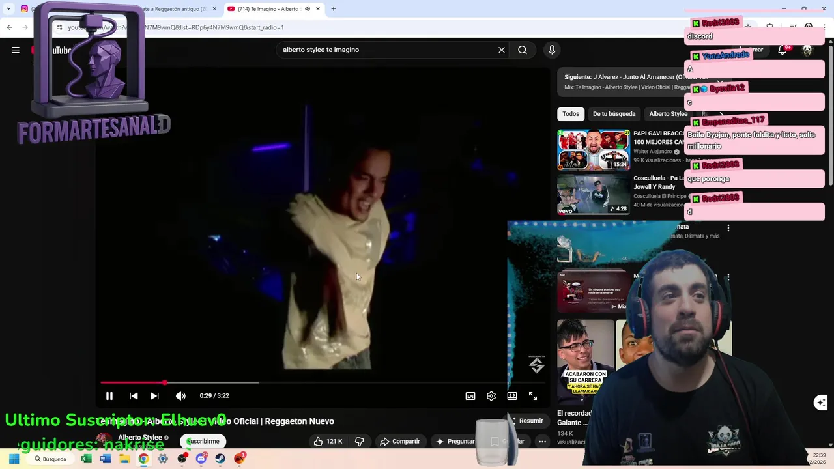The height and width of the screenshot is (469, 834).
Task: Open a new browser tab
Action: point(334,9)
